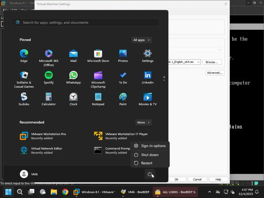Choose Sign-in options from power menu
Image resolution: width=264 pixels, height=198 pixels.
tap(150, 146)
